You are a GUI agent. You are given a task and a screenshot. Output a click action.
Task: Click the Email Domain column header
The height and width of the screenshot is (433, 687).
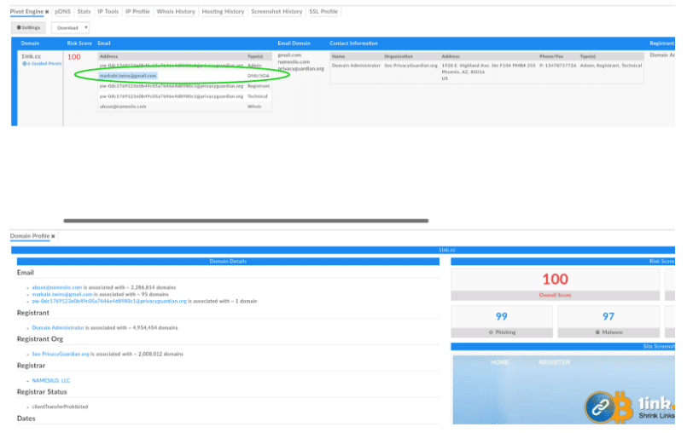point(294,43)
